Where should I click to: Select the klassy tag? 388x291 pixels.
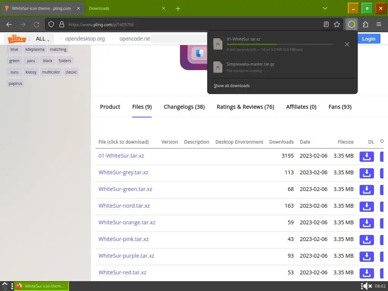point(31,72)
